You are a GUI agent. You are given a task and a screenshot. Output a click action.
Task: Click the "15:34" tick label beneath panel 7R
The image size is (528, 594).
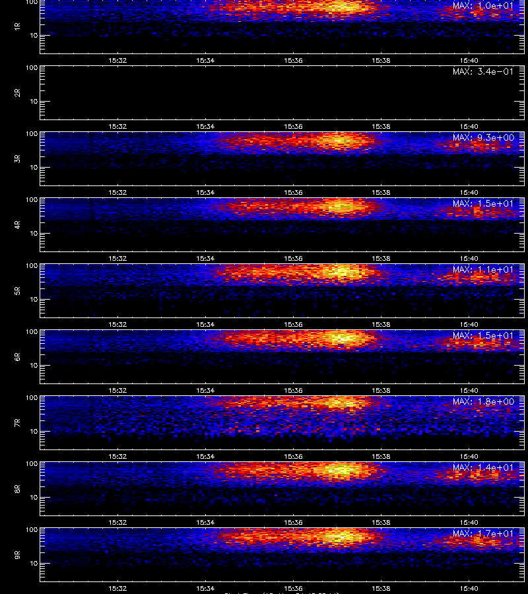205,456
